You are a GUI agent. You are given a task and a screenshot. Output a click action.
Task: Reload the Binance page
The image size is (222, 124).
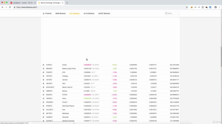[10, 7]
